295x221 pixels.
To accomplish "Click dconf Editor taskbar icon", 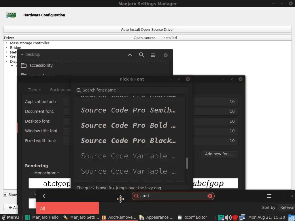I will 180,218.
